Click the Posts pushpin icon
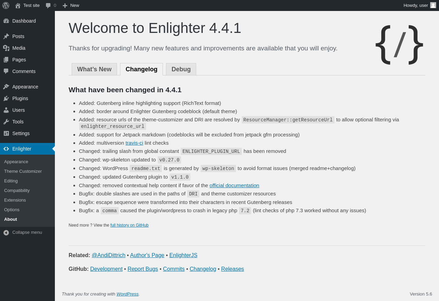 (x=6, y=36)
